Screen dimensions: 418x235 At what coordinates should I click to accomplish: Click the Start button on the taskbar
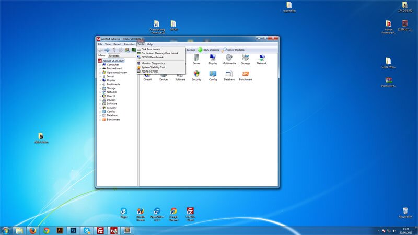6,230
